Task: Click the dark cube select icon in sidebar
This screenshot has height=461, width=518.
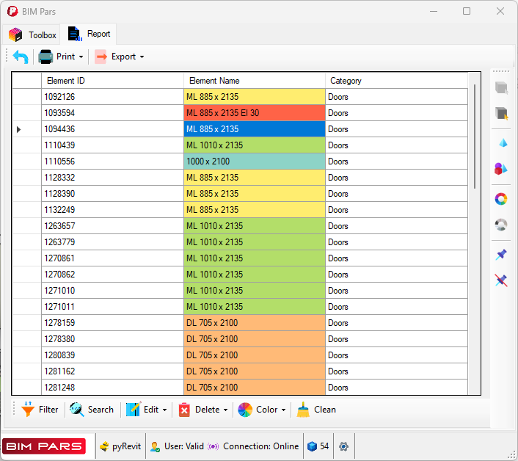Action: [502, 113]
